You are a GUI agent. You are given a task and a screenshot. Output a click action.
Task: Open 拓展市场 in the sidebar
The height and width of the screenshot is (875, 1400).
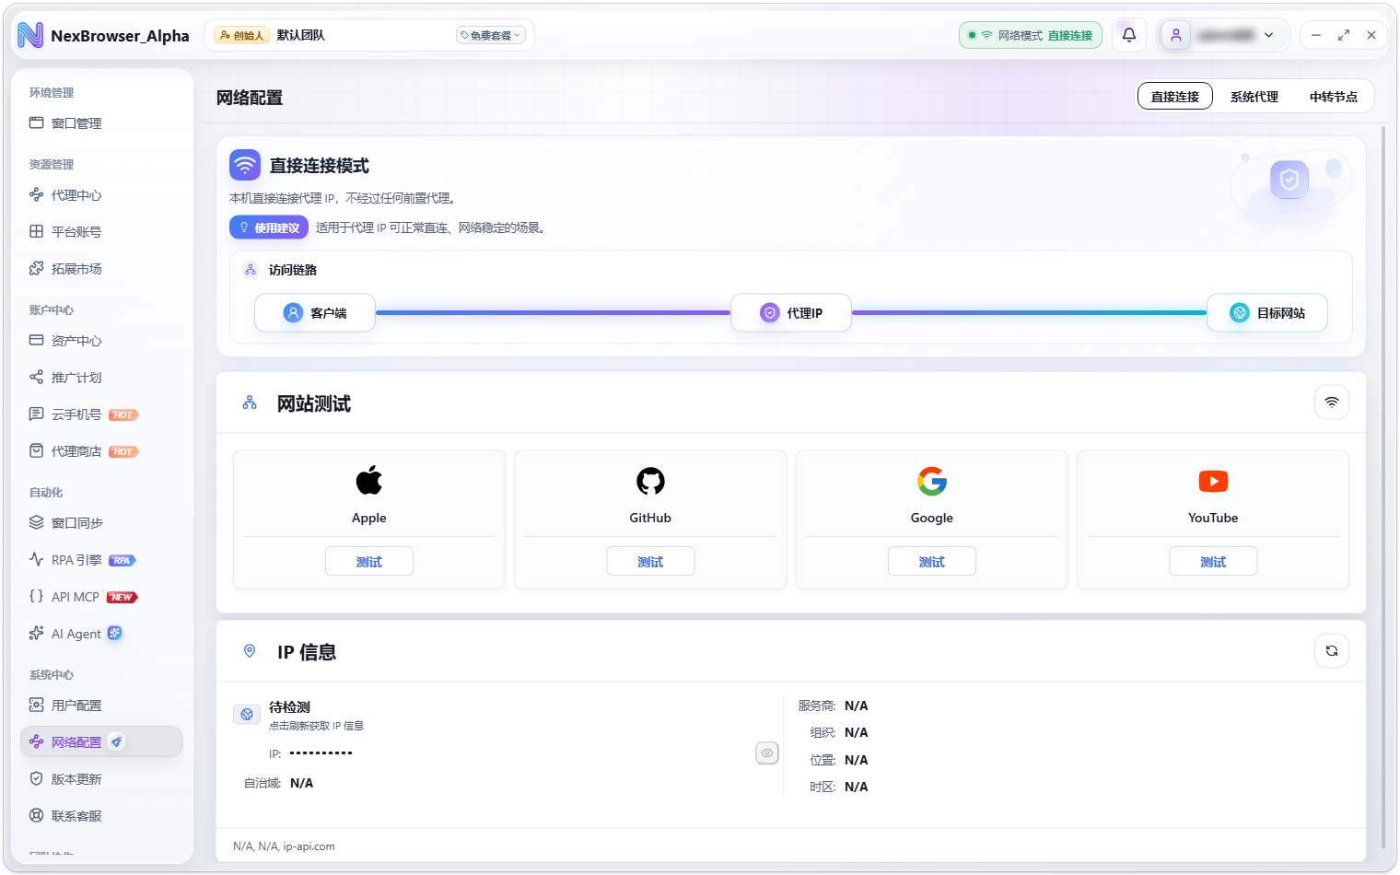tap(101, 268)
